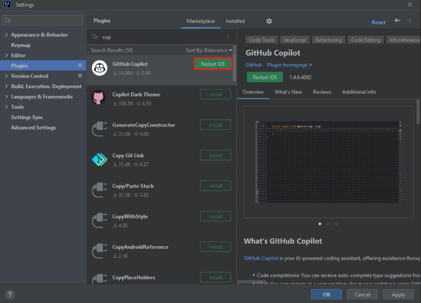Click the help question mark icon
The width and height of the screenshot is (421, 303).
click(10, 294)
